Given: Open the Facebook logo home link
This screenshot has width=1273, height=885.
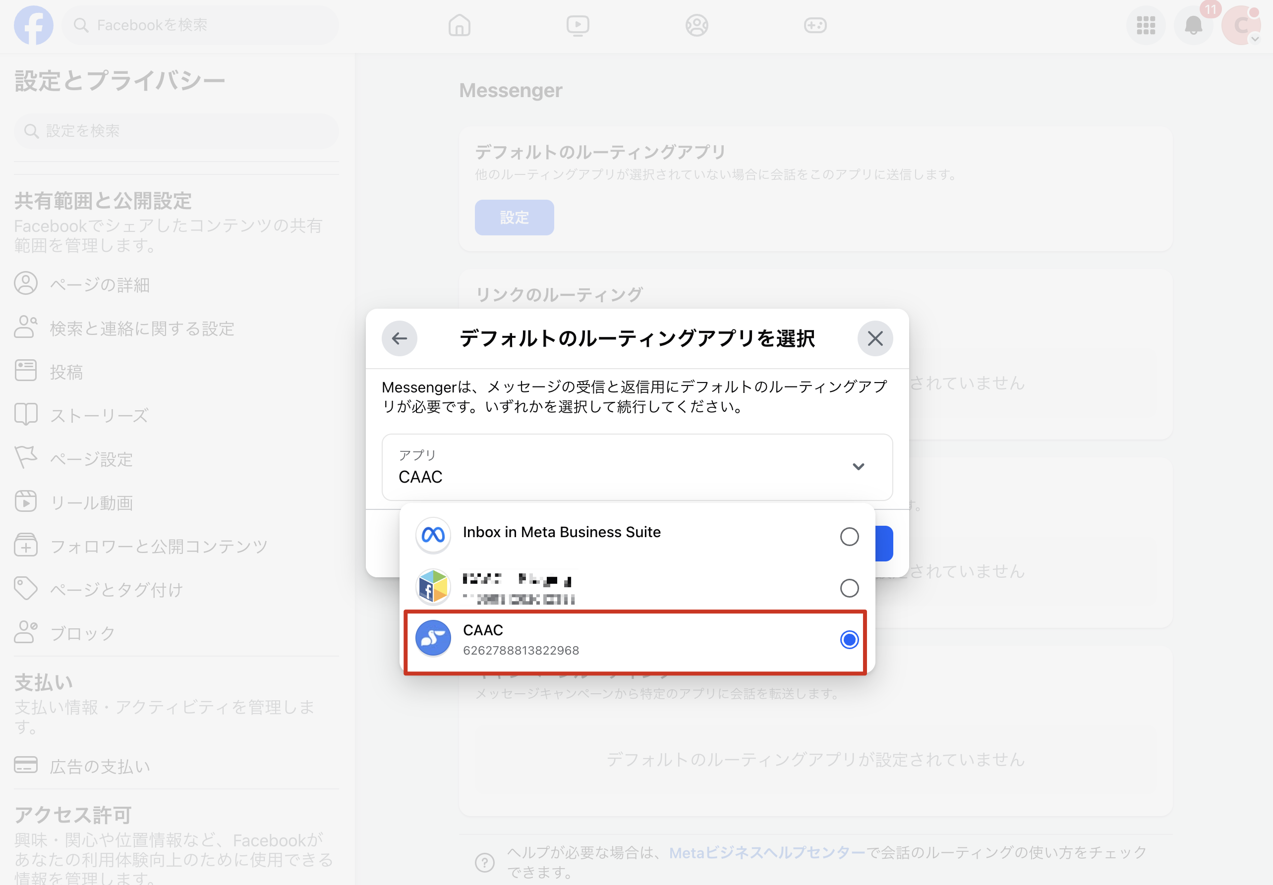Looking at the screenshot, I should pos(33,25).
